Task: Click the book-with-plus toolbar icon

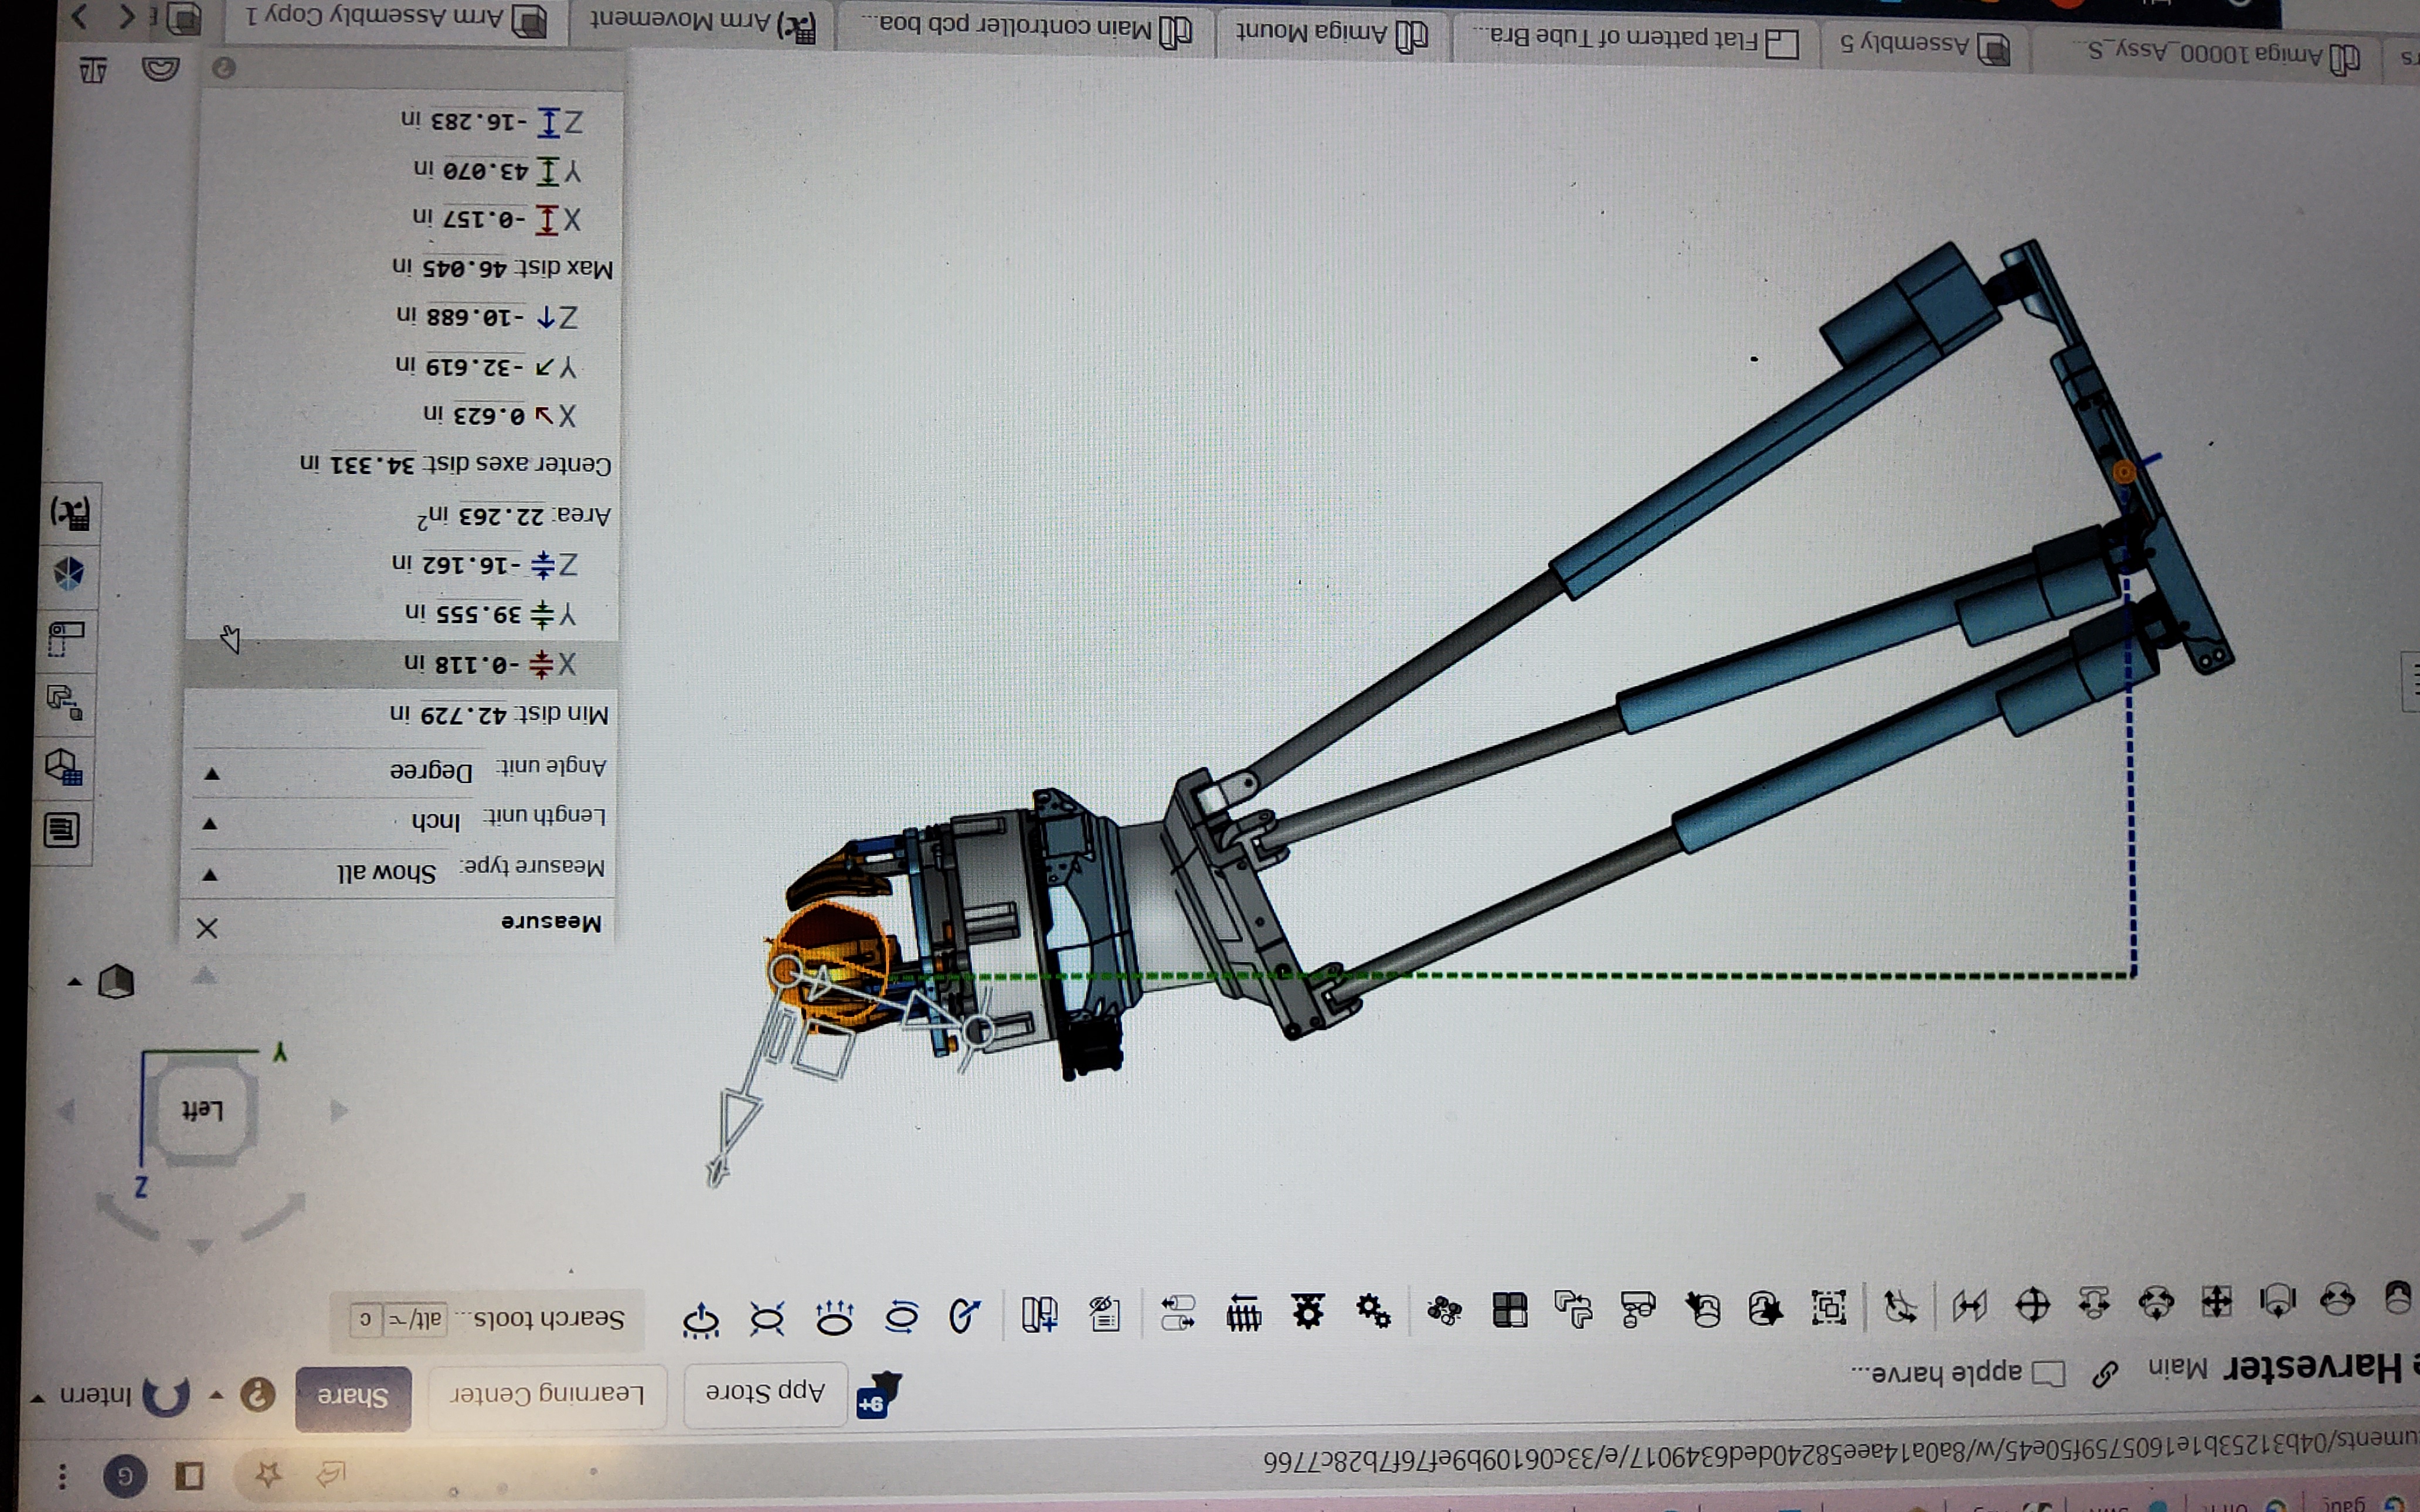Action: [x=1040, y=1315]
